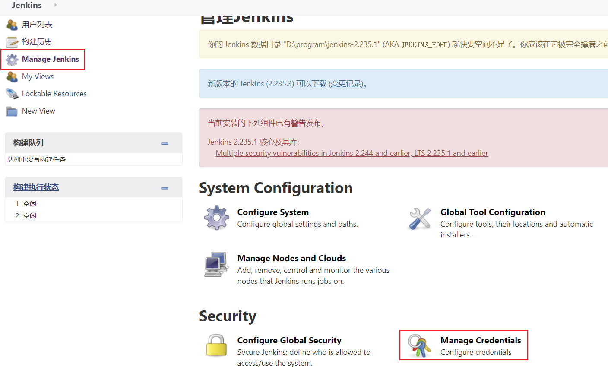Click the 用户列表 users icon
Image resolution: width=608 pixels, height=367 pixels.
(x=12, y=25)
